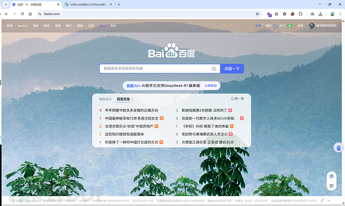Open the browser home page icon
Screen dimensions: 345x206
(x=30, y=14)
